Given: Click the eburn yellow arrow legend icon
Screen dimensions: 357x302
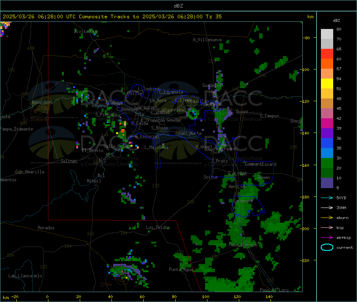Looking at the screenshot, I should tap(327, 218).
